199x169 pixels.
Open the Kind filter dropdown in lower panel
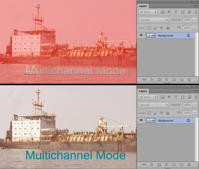[x=148, y=97]
